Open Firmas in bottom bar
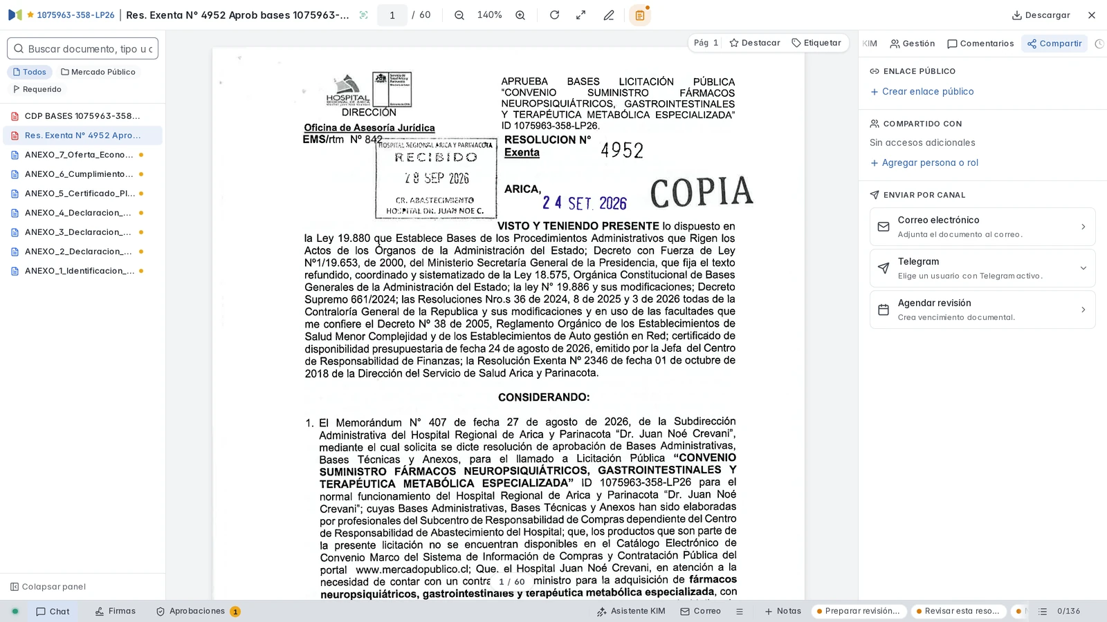This screenshot has height=622, width=1107. coord(116,612)
